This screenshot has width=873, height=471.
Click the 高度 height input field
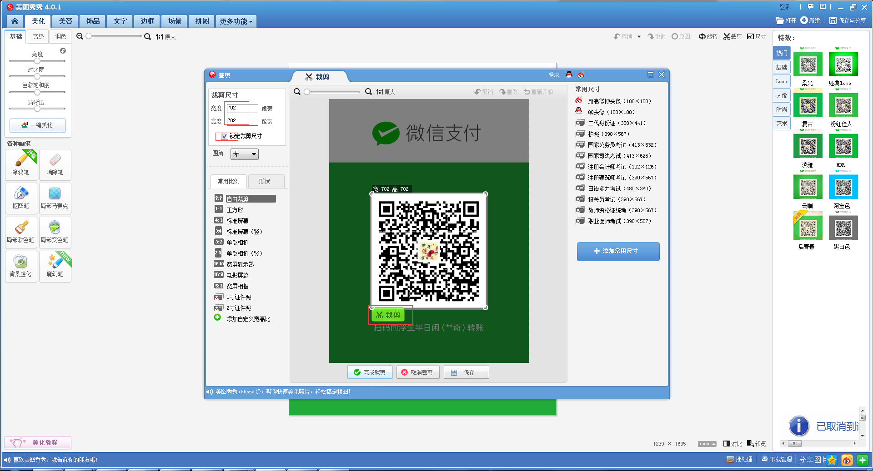pyautogui.click(x=242, y=121)
